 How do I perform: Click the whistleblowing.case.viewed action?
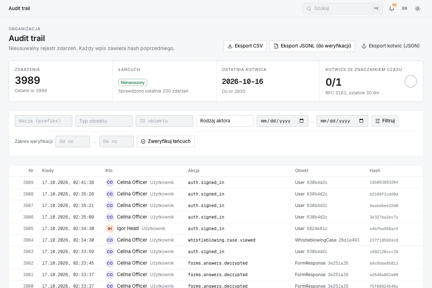(x=222, y=240)
